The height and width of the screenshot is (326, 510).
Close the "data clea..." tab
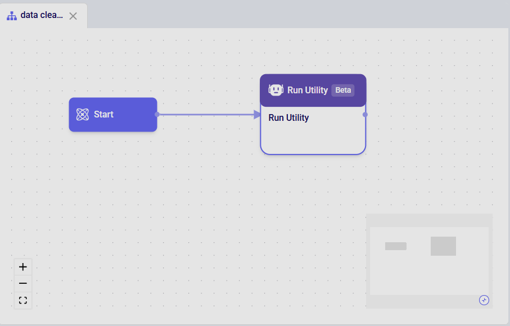73,16
